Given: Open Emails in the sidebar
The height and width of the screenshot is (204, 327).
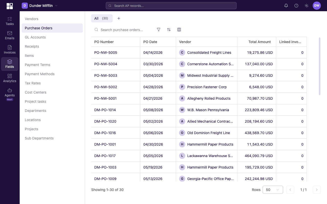Looking at the screenshot, I should coord(10,35).
